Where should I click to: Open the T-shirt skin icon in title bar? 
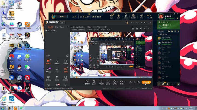tap(138, 23)
